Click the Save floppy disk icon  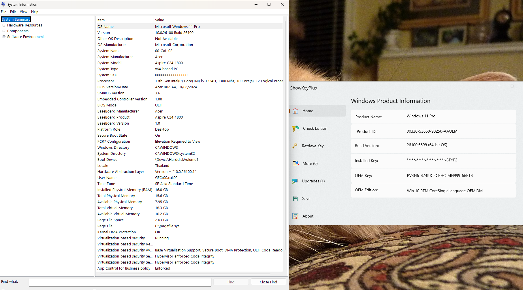pos(295,199)
